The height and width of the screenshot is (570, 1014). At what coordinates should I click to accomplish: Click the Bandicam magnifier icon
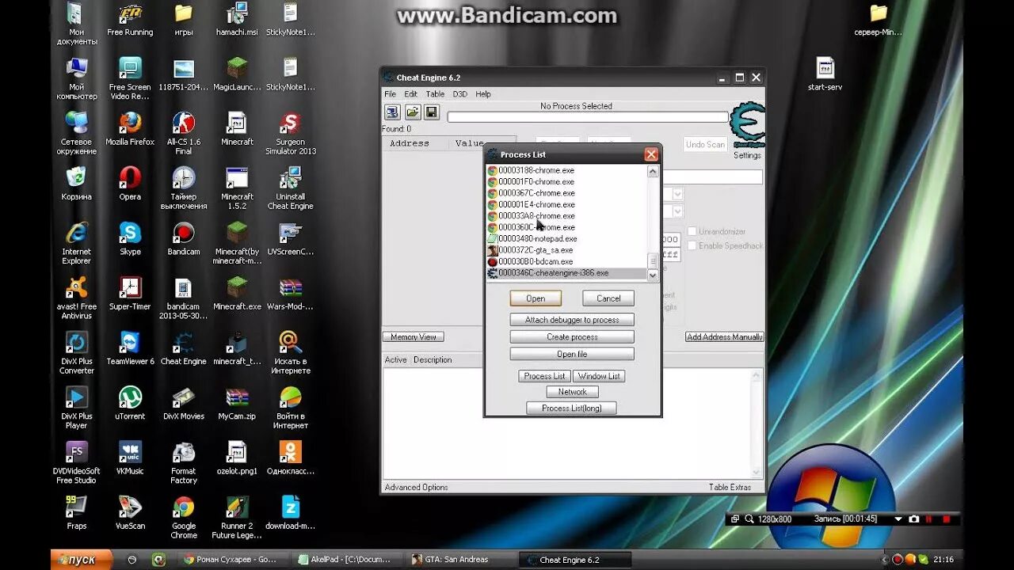pos(749,519)
